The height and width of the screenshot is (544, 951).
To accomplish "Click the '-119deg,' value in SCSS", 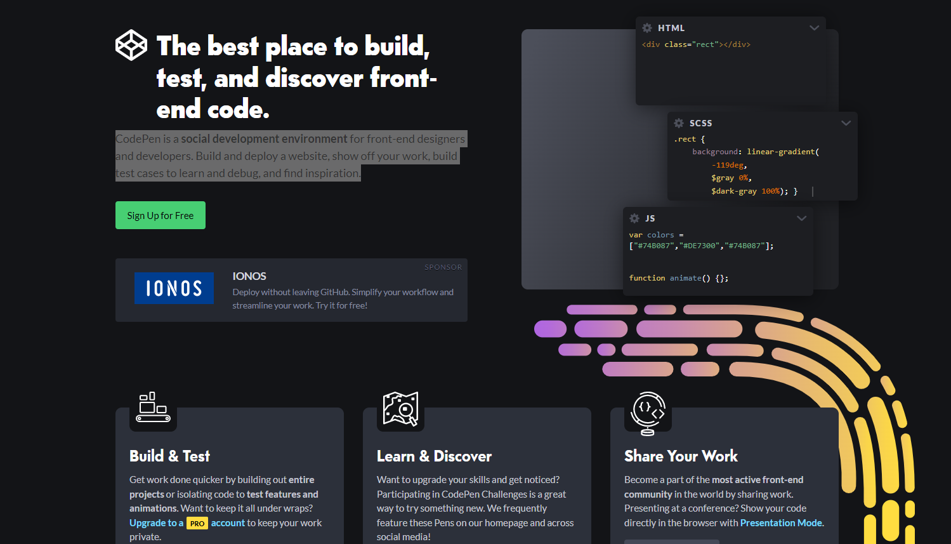I will tap(729, 165).
